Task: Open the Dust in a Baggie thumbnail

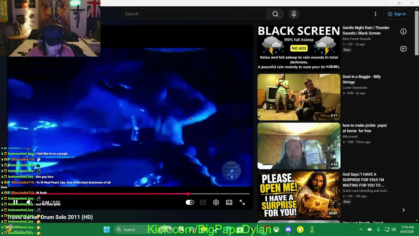Action: pos(299,97)
